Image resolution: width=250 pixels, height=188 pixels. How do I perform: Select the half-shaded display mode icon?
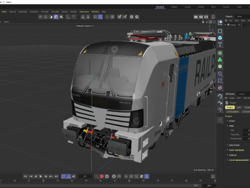[51, 17]
